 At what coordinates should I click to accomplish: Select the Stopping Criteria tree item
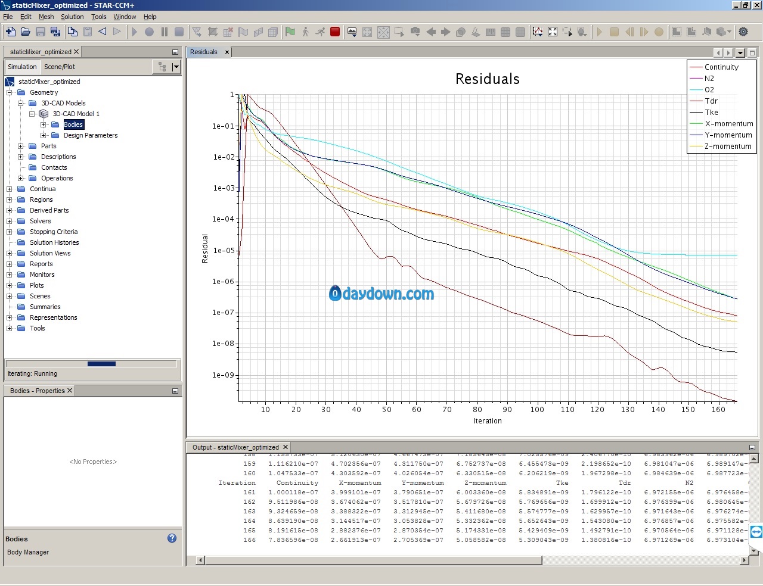(x=54, y=232)
